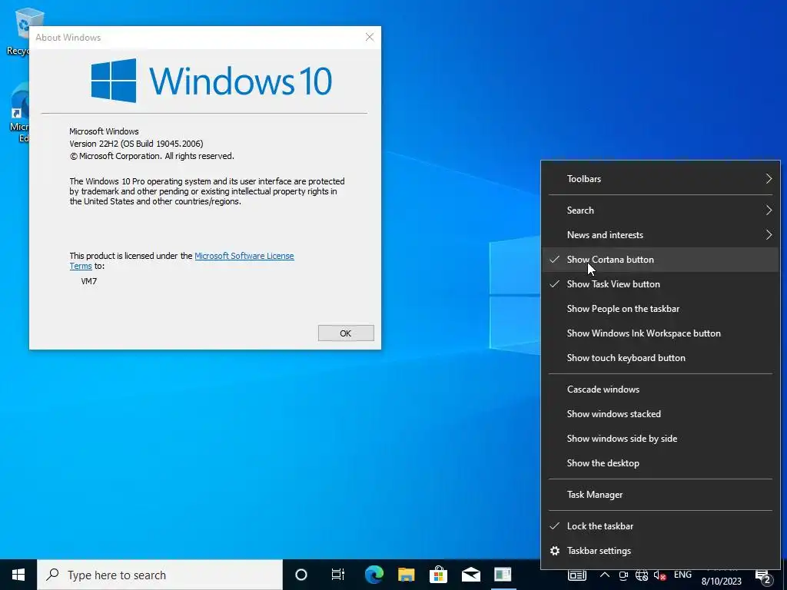Viewport: 787px width, 590px height.
Task: Choose Cascade windows from context menu
Action: tap(660, 389)
